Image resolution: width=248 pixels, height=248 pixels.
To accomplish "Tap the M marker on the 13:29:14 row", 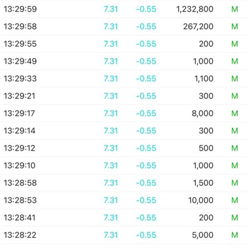I will (235, 131).
